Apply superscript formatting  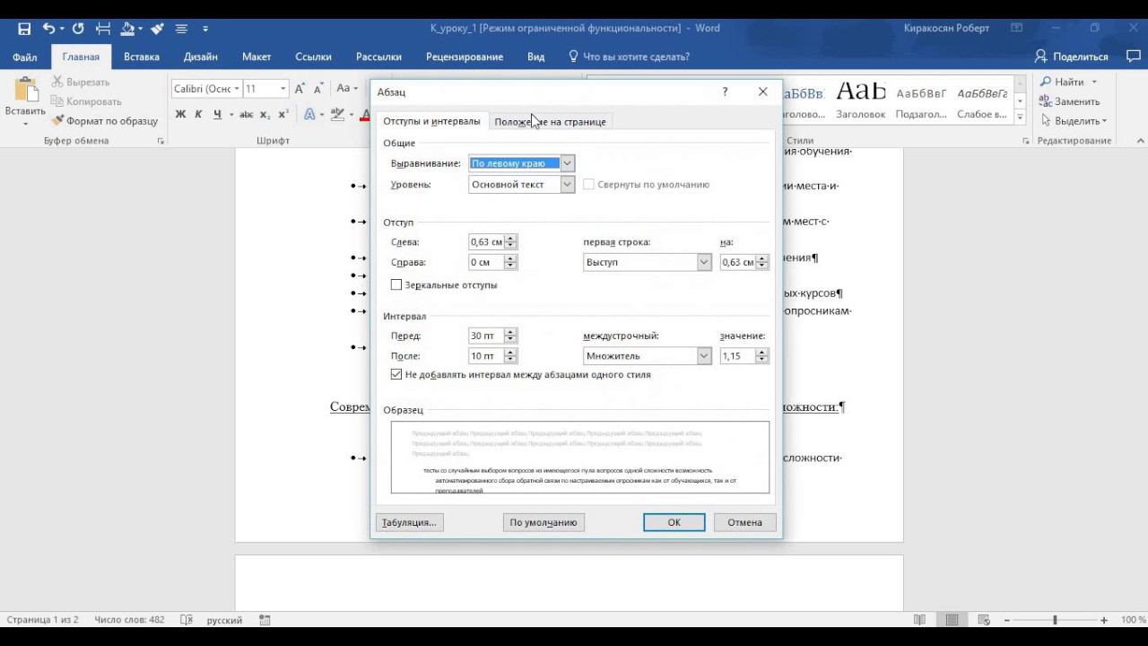(x=283, y=114)
